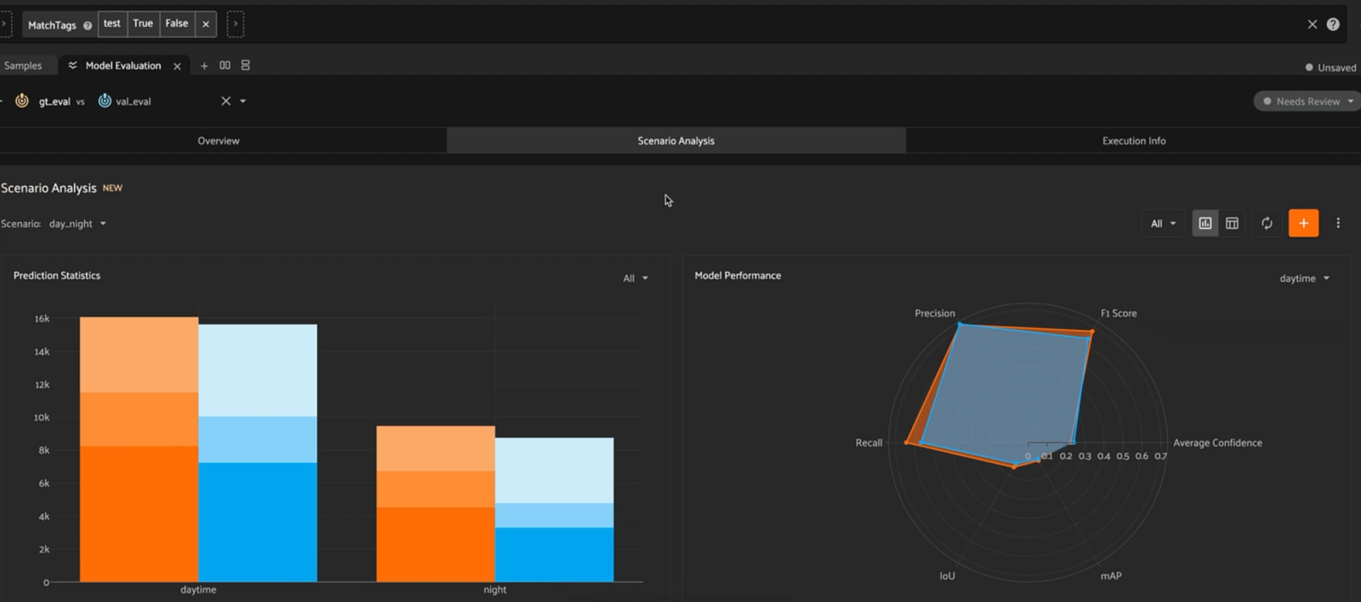Image resolution: width=1361 pixels, height=602 pixels.
Task: Split panels horizontally icon
Action: pyautogui.click(x=225, y=65)
